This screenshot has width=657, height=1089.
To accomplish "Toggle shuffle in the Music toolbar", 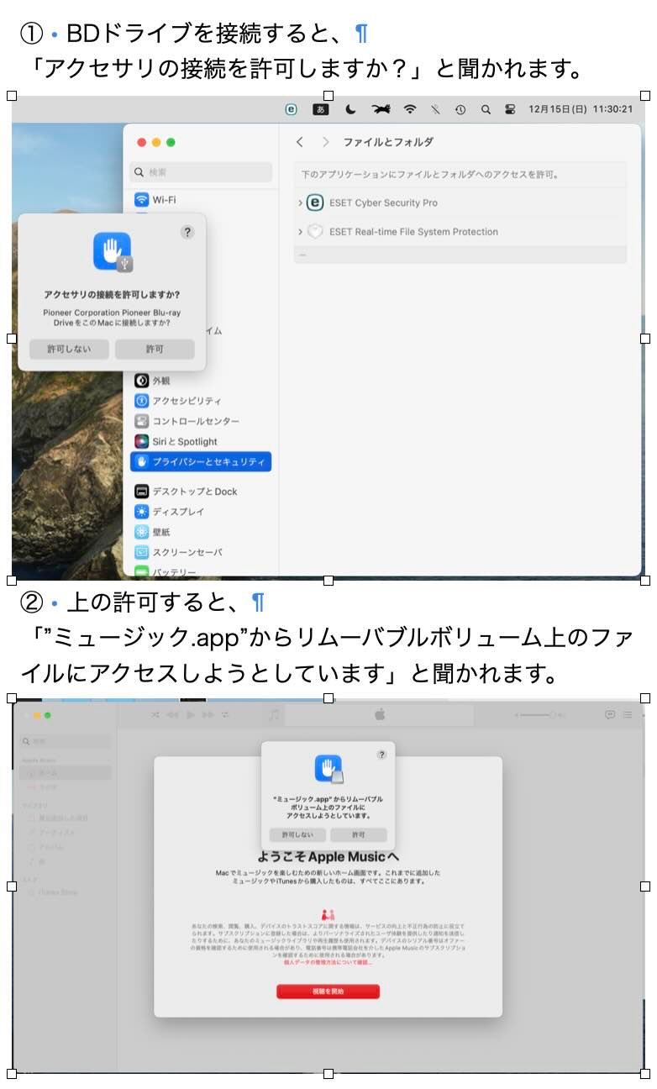I will pos(155,714).
